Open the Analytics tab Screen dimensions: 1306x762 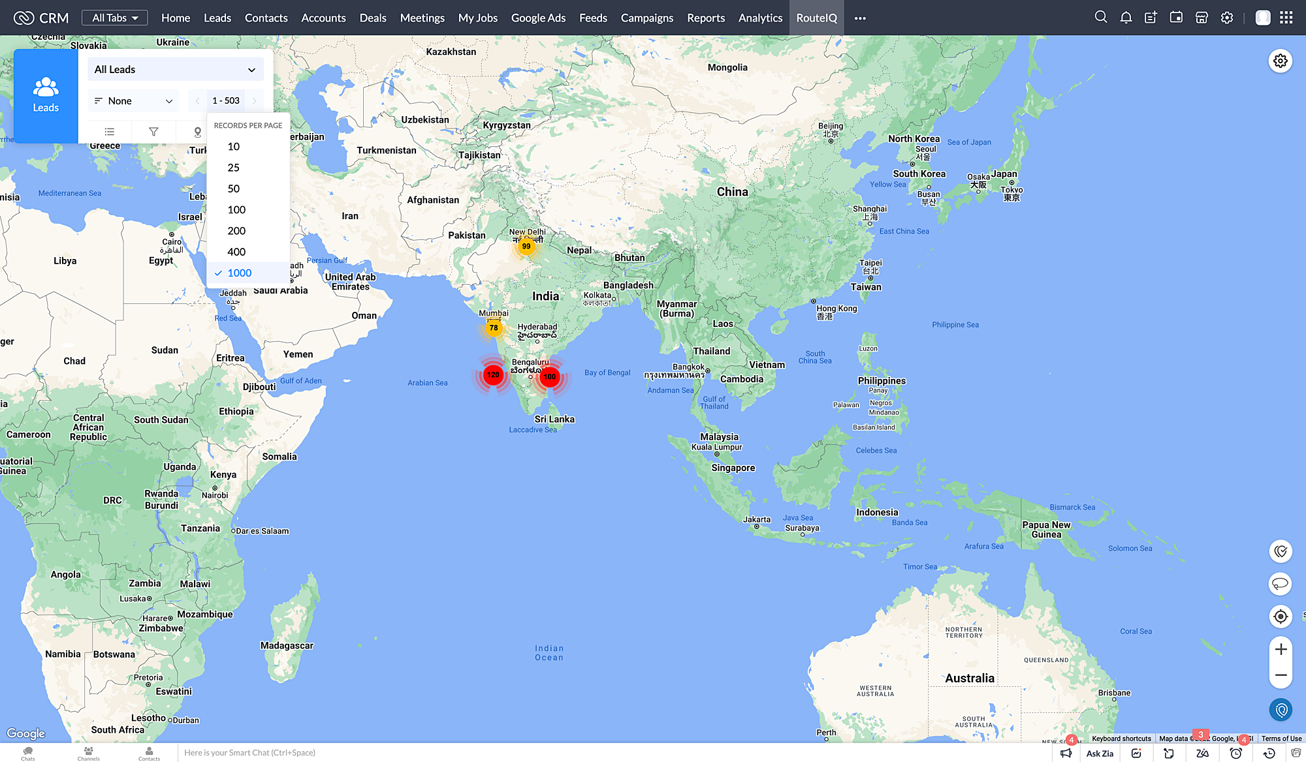[x=760, y=18]
